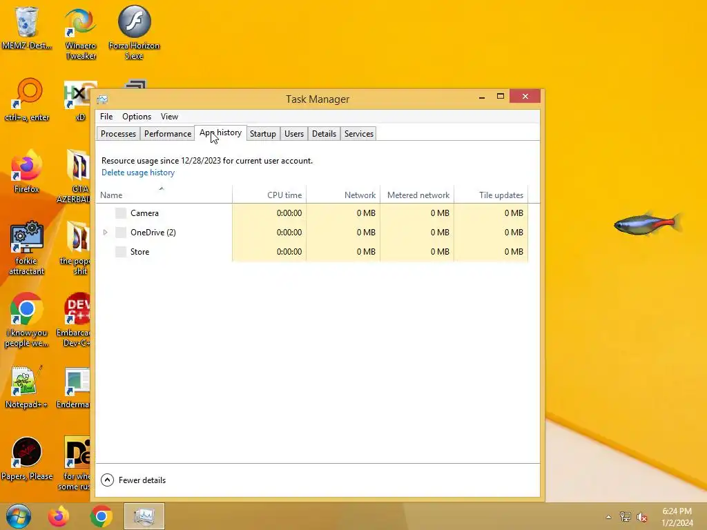Open Forza Horizon 5.exe desktop icon
Image resolution: width=707 pixels, height=530 pixels.
coord(134,33)
